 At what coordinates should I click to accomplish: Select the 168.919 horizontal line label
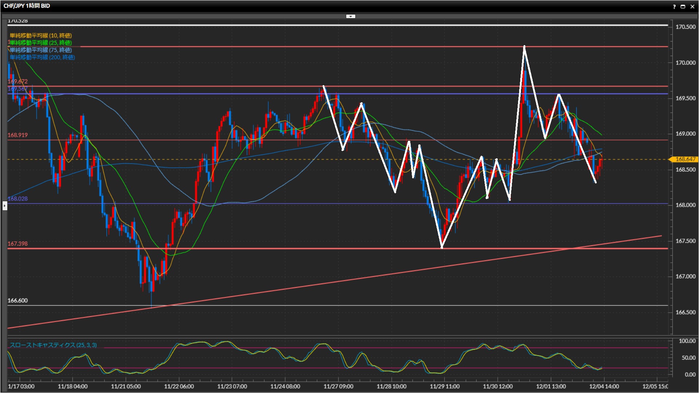(x=17, y=135)
